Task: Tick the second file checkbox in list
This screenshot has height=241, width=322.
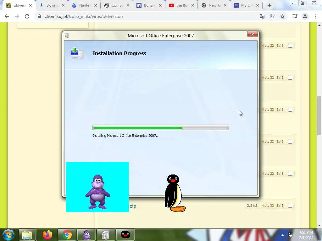Action: click(290, 78)
